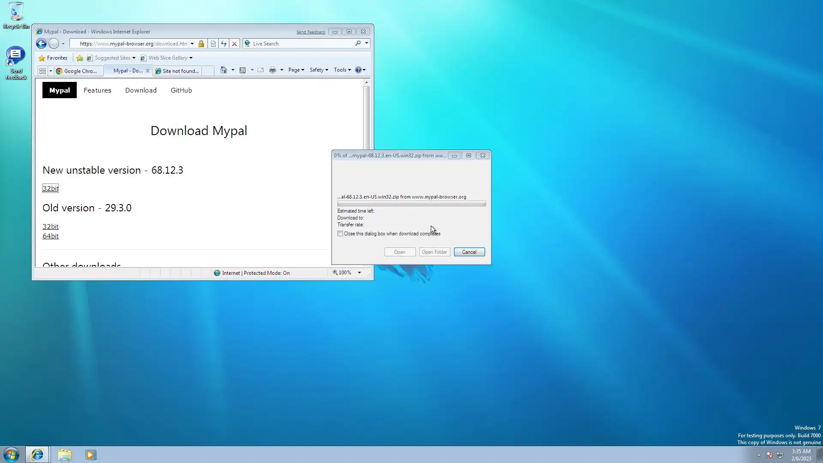
Task: Click the RSS feeds icon
Action: [x=243, y=70]
